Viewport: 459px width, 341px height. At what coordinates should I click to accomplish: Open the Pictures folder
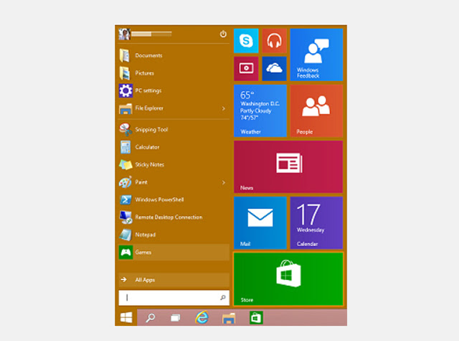click(174, 73)
